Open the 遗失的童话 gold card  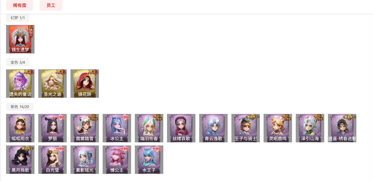[20, 84]
